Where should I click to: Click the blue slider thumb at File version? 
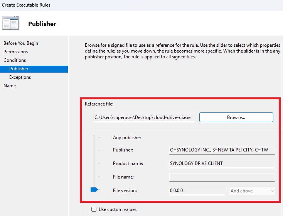tap(94, 189)
